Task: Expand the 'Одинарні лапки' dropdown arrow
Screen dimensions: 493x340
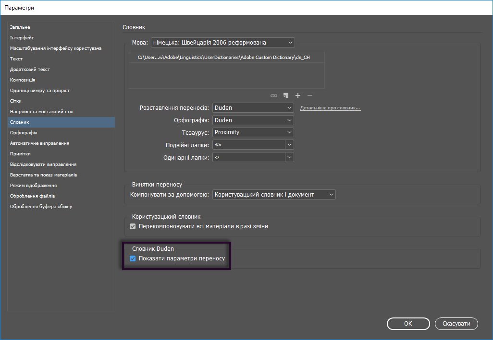Action: (290, 157)
